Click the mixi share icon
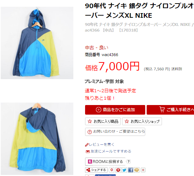 (x=137, y=170)
